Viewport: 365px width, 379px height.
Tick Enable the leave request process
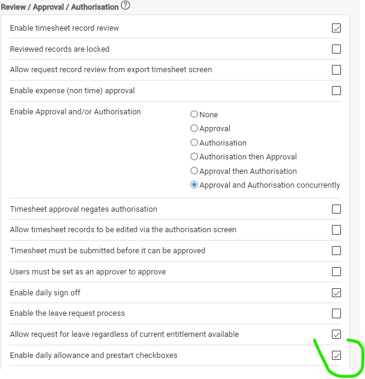click(x=336, y=313)
